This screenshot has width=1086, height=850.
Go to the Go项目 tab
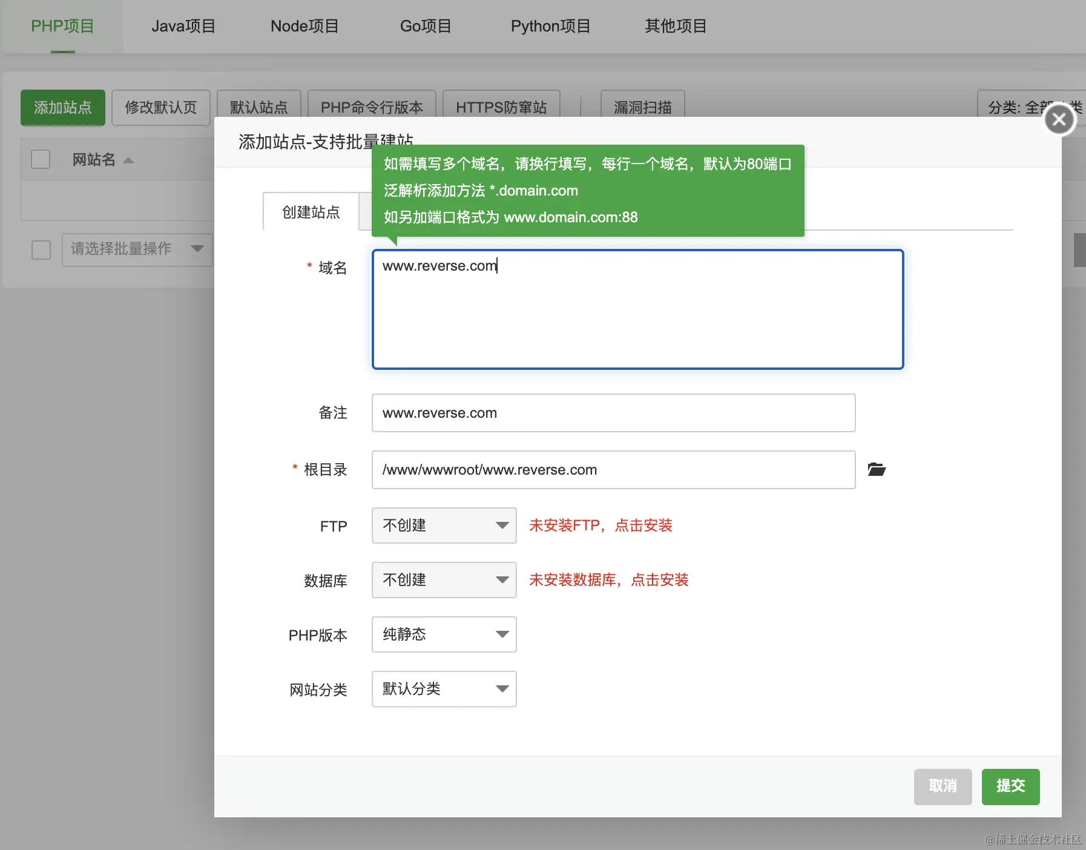[x=426, y=26]
